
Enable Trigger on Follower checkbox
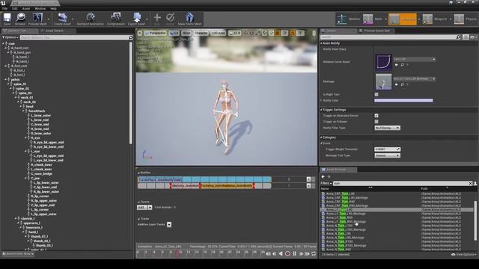click(x=376, y=121)
